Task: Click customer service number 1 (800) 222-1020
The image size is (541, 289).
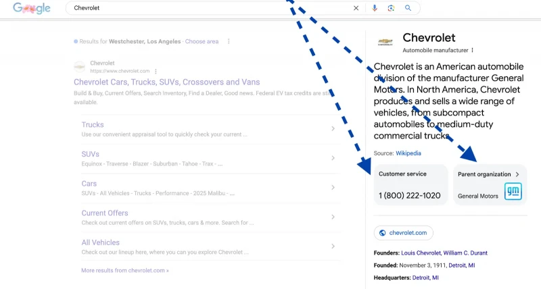Action: pyautogui.click(x=410, y=196)
